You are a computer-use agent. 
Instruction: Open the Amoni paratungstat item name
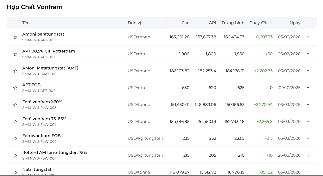(43, 34)
